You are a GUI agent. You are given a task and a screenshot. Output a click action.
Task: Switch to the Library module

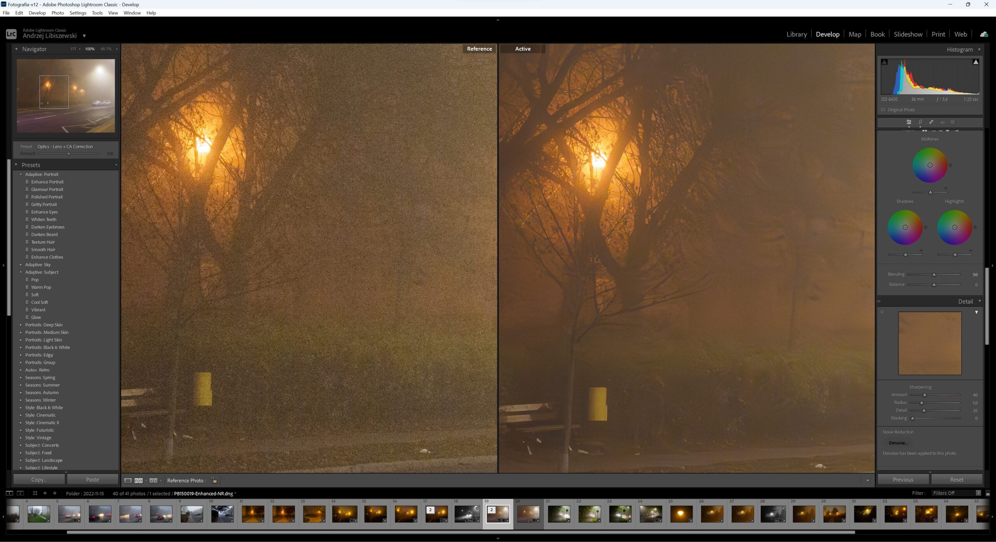pyautogui.click(x=796, y=34)
